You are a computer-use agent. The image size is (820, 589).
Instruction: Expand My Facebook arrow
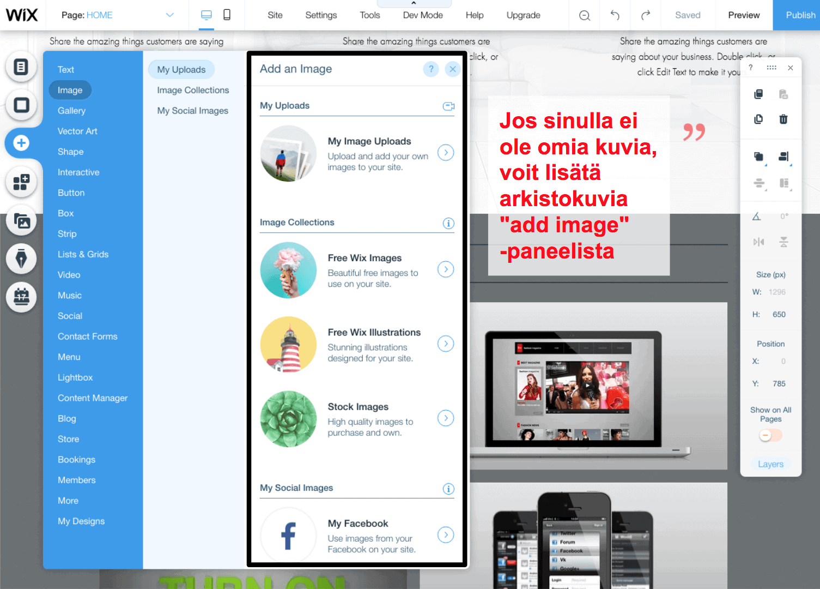tap(446, 535)
